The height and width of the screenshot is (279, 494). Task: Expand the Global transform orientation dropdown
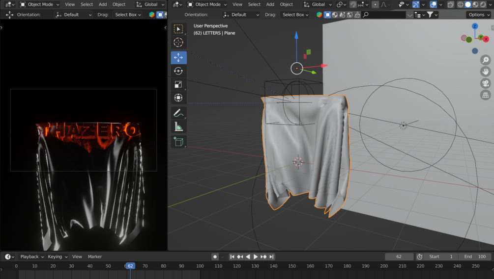pyautogui.click(x=318, y=4)
